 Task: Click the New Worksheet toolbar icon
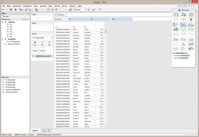21,10
